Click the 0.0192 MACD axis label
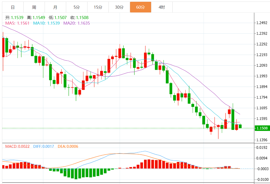This screenshot has width=270, height=184. [x=262, y=147]
